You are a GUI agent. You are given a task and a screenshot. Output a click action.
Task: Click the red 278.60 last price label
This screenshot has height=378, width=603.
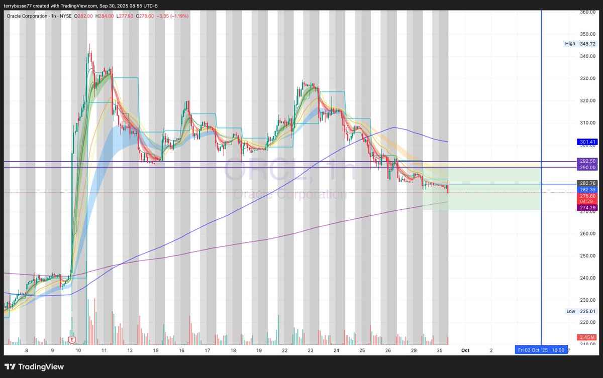(587, 196)
